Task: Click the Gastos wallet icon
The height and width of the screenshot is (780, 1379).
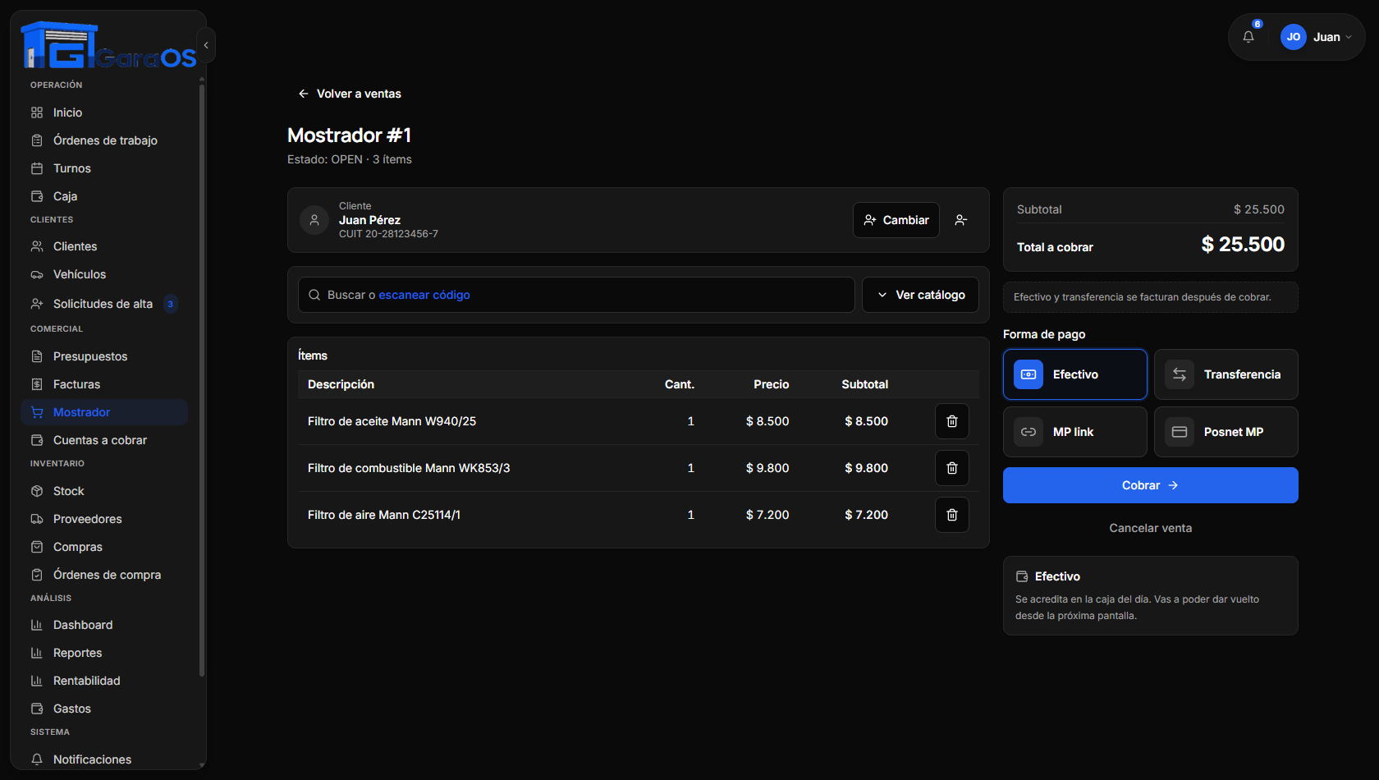Action: [37, 709]
